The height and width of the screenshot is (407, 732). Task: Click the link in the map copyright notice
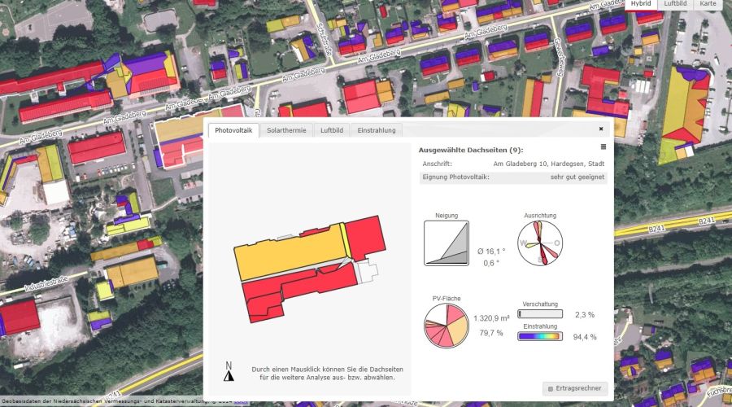tap(241, 401)
